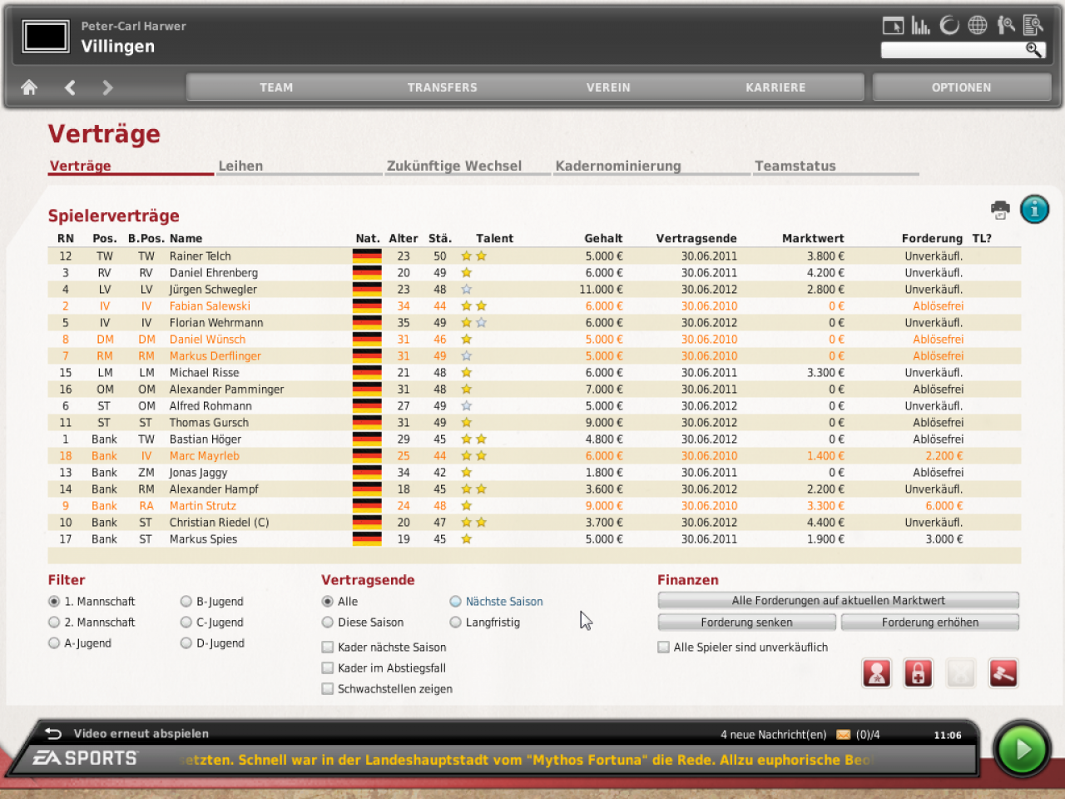Click the red player-with-star icon
The width and height of the screenshot is (1065, 799).
point(877,673)
